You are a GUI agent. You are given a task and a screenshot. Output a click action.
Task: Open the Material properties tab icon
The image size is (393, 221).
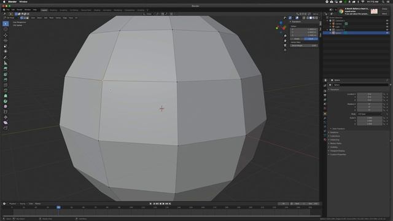click(325, 139)
